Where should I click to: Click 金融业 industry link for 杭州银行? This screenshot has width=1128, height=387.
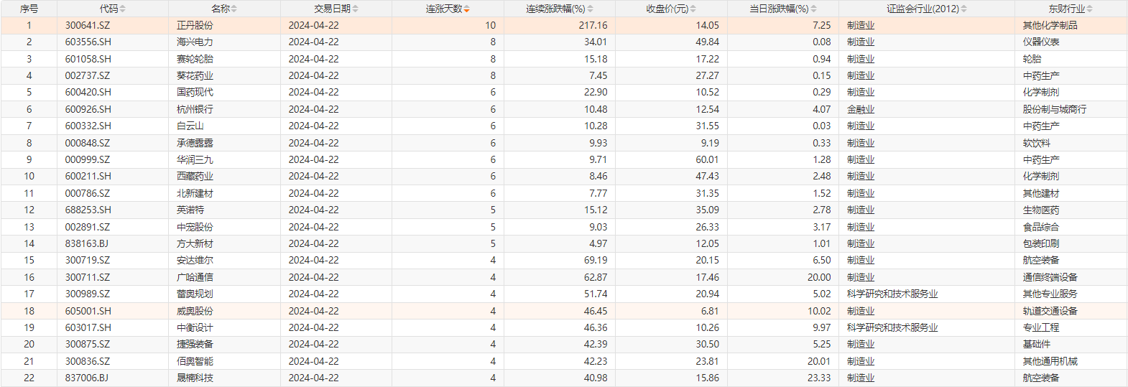[861, 109]
